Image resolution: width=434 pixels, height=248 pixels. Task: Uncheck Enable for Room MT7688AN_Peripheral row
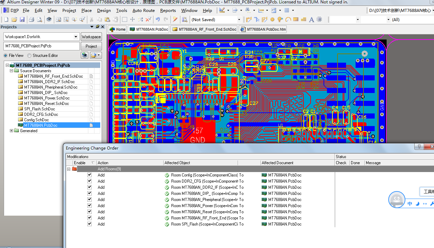pyautogui.click(x=89, y=199)
